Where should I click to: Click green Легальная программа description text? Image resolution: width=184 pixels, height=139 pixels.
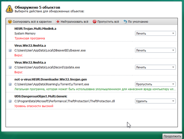pos(95,89)
